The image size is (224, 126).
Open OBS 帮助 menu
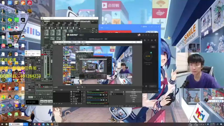(x=88, y=44)
